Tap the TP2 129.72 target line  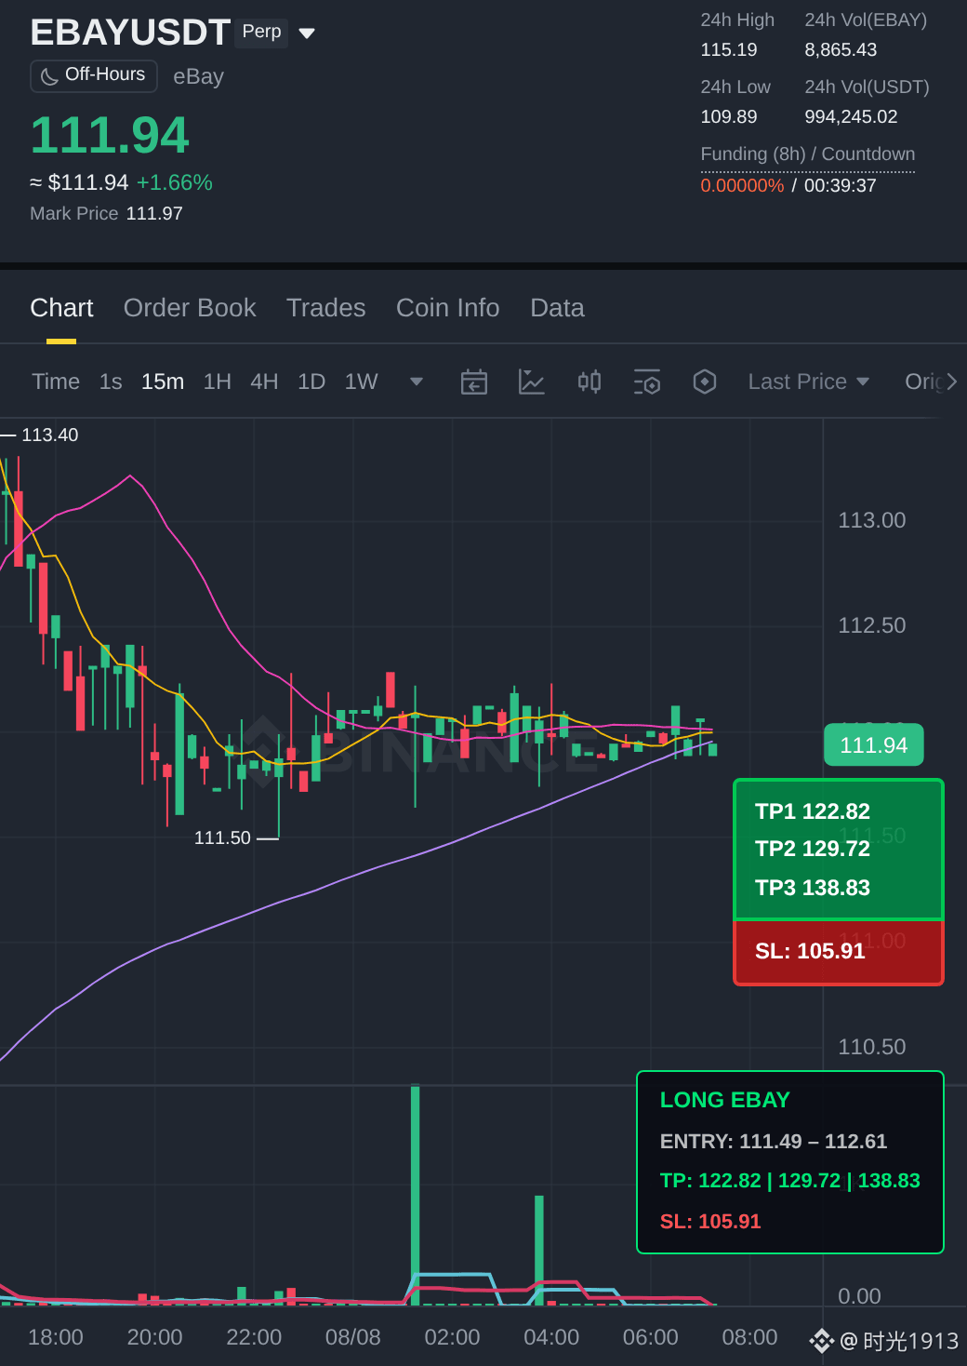(813, 849)
